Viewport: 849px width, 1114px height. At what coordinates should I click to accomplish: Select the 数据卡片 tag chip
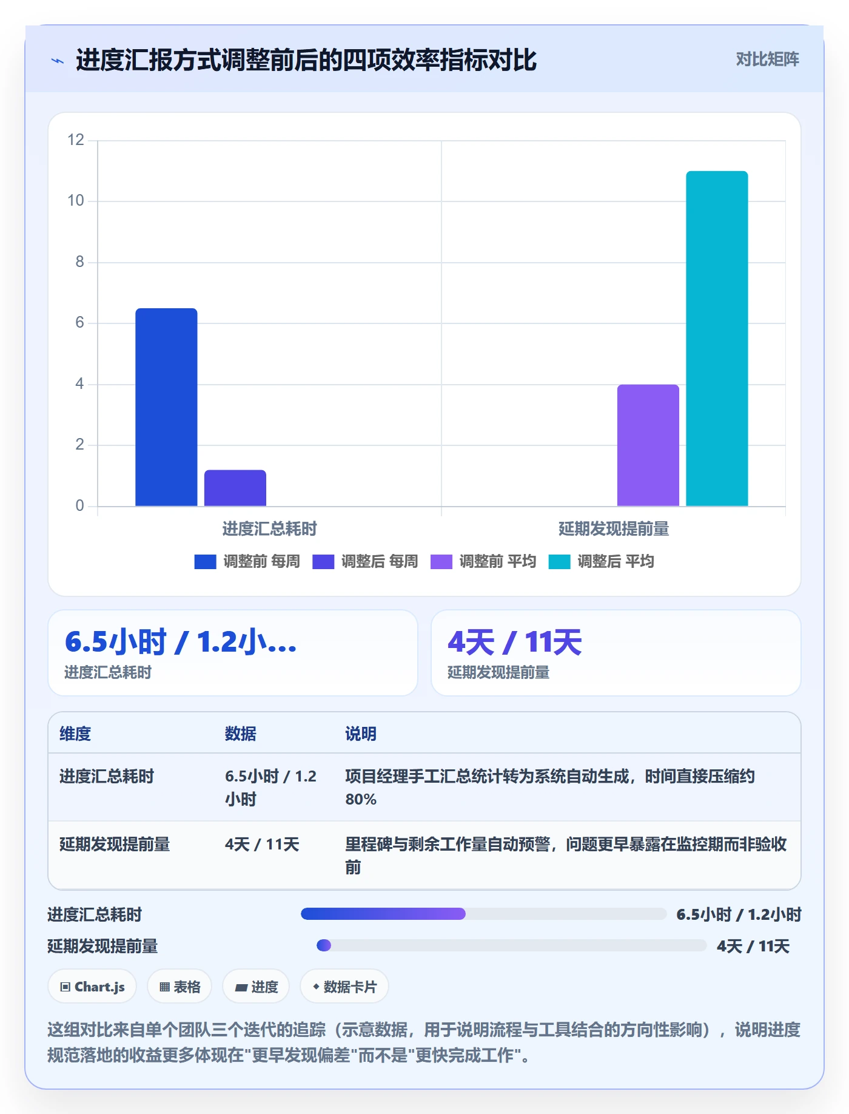(x=344, y=987)
